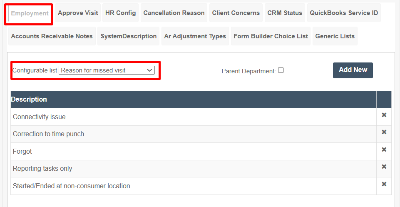Delete the Connectivity issue row
400x207 pixels.
[384, 115]
